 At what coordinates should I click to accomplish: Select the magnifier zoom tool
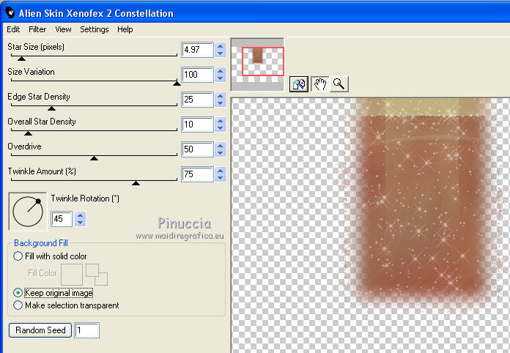[339, 84]
